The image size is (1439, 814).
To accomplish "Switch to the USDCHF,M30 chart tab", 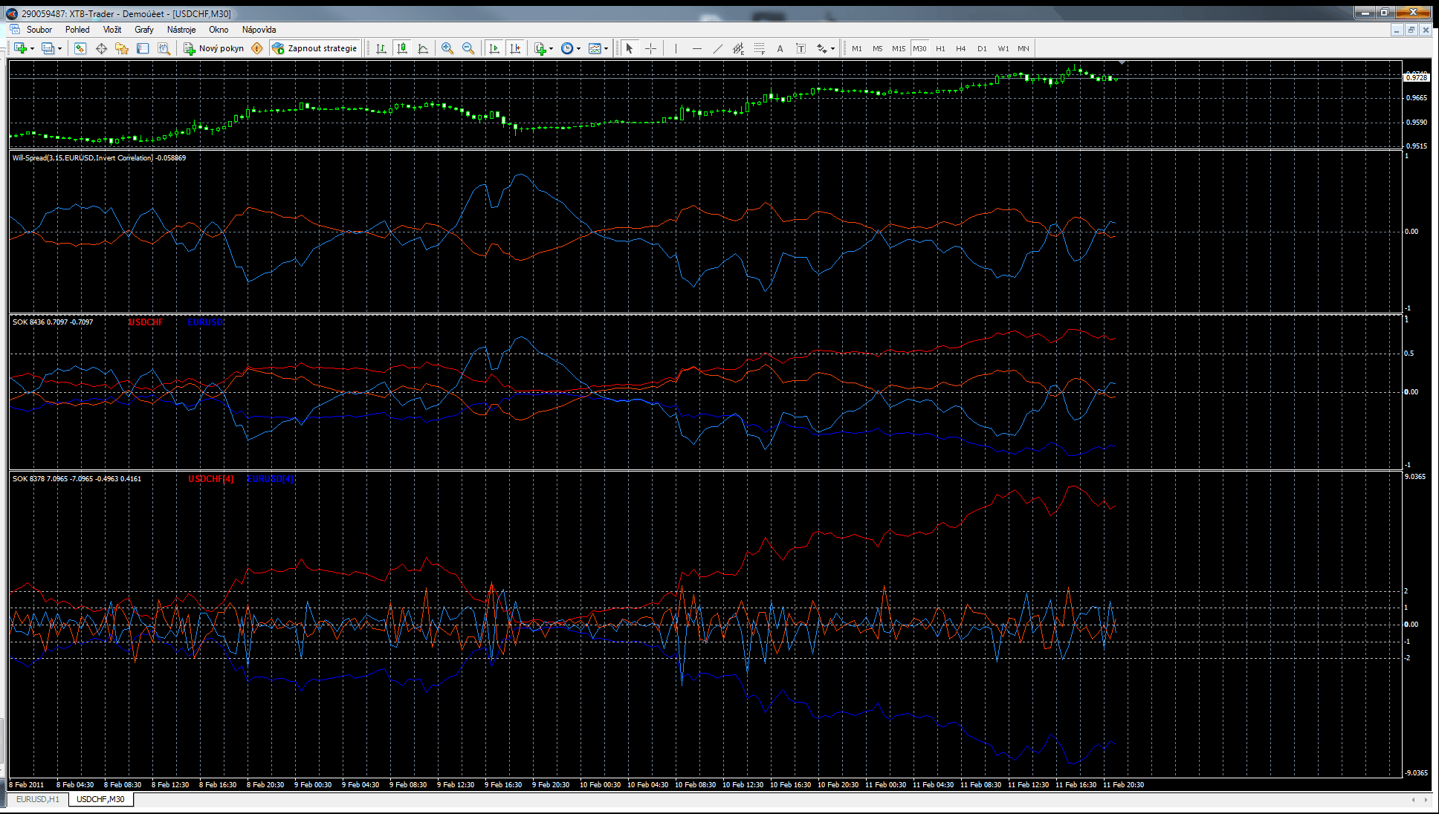I will 100,799.
